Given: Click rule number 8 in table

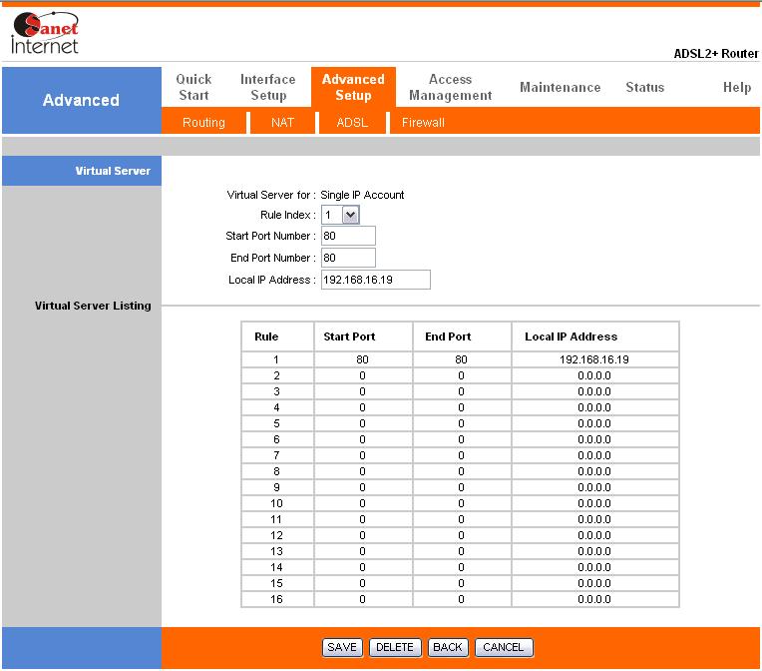Looking at the screenshot, I should coord(276,471).
